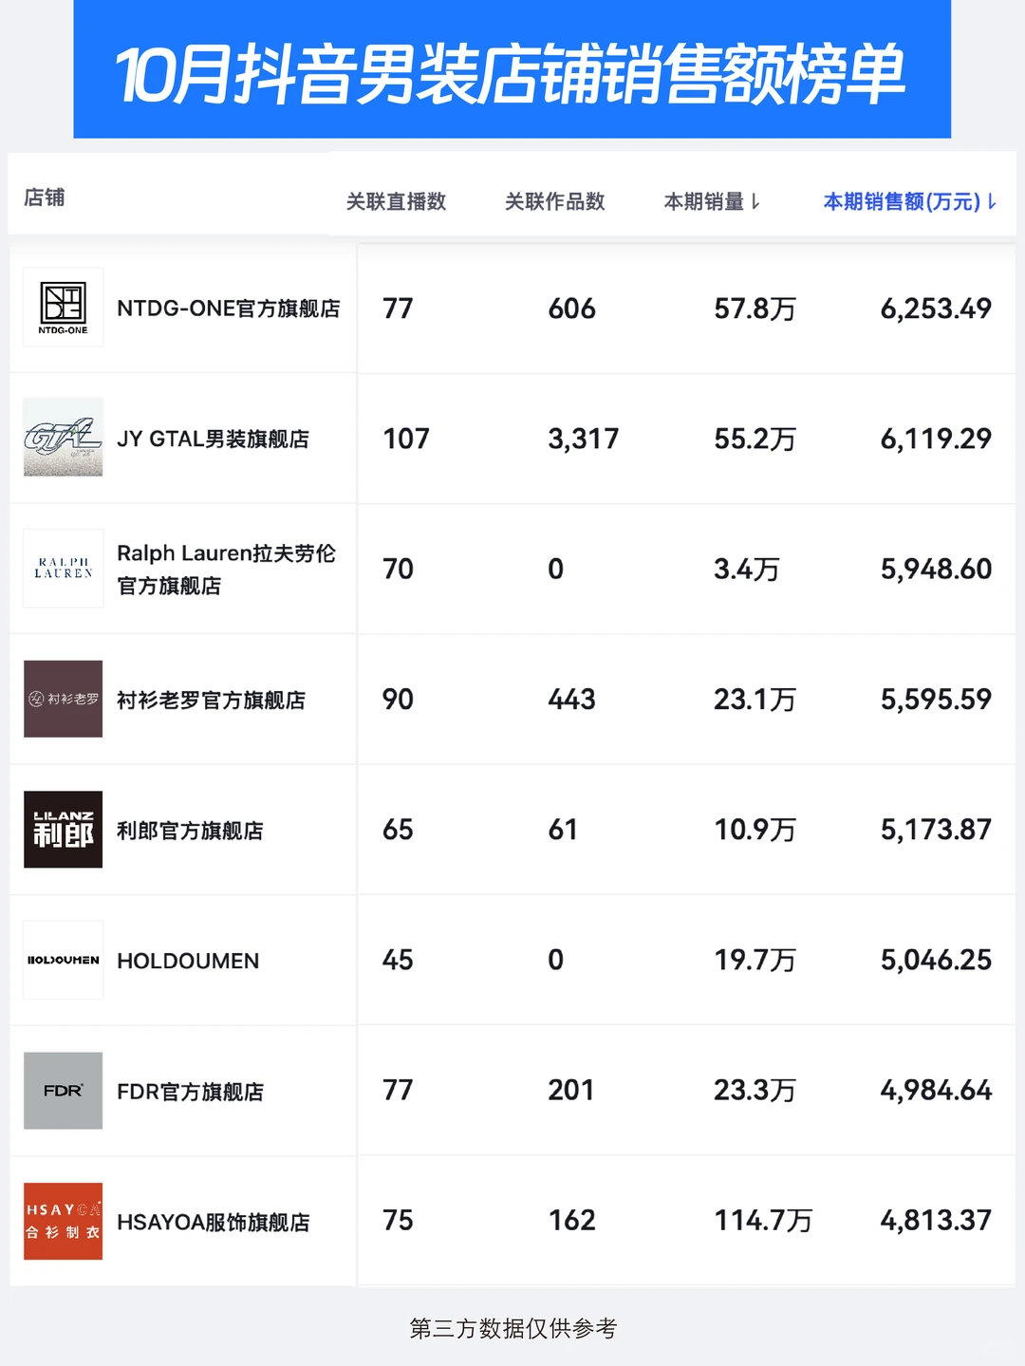This screenshot has height=1366, width=1025.
Task: Select sales value 4,984.64
Action: click(x=936, y=1090)
